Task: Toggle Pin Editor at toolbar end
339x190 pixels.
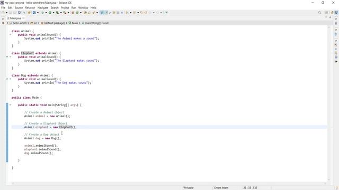Action: [x=166, y=13]
